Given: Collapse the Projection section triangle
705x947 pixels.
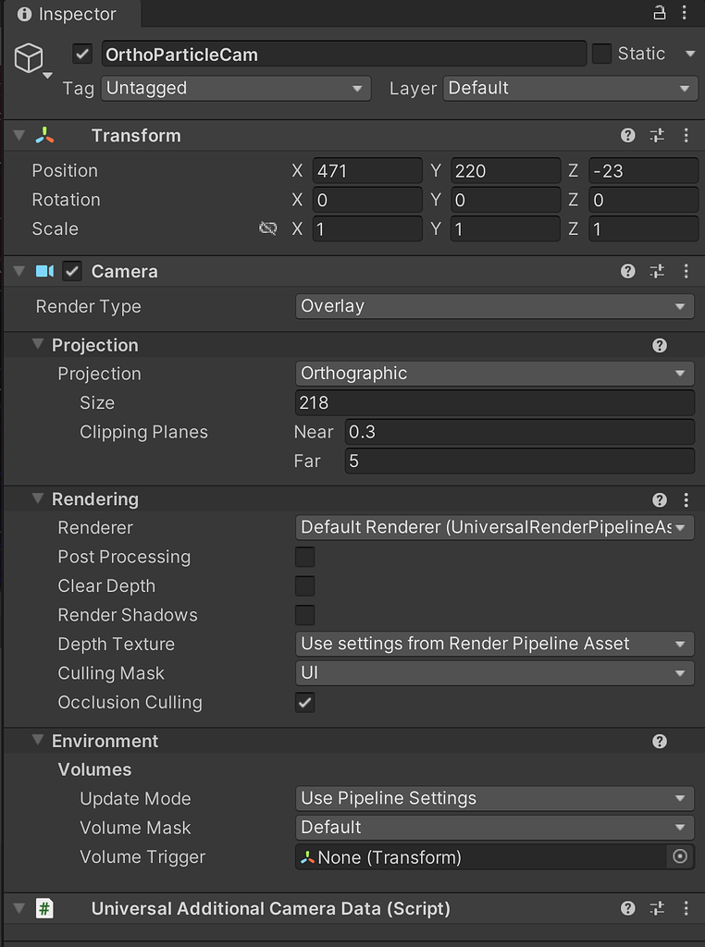Looking at the screenshot, I should tap(37, 345).
